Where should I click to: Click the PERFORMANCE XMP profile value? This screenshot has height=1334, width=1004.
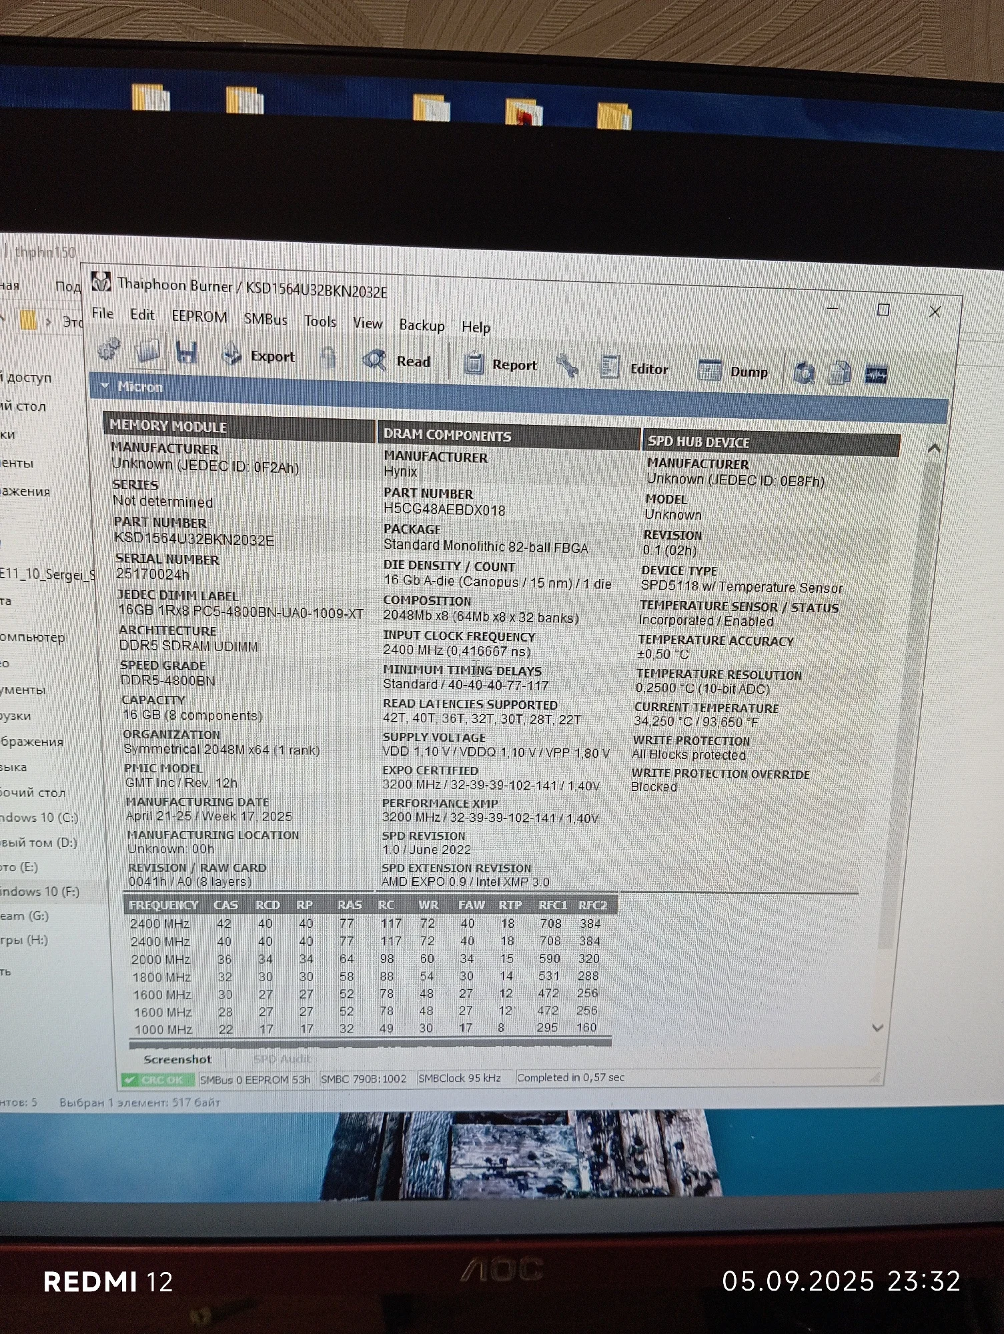coord(490,818)
